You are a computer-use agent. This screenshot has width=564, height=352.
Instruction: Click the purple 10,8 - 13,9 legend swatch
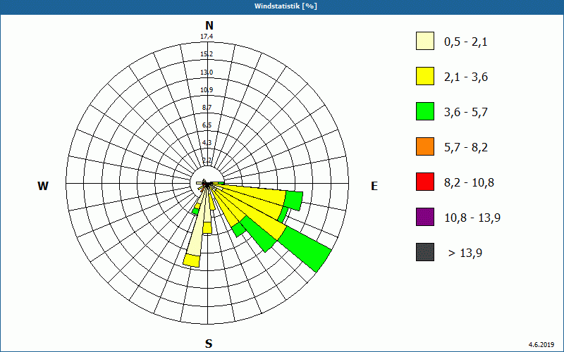[x=425, y=217]
